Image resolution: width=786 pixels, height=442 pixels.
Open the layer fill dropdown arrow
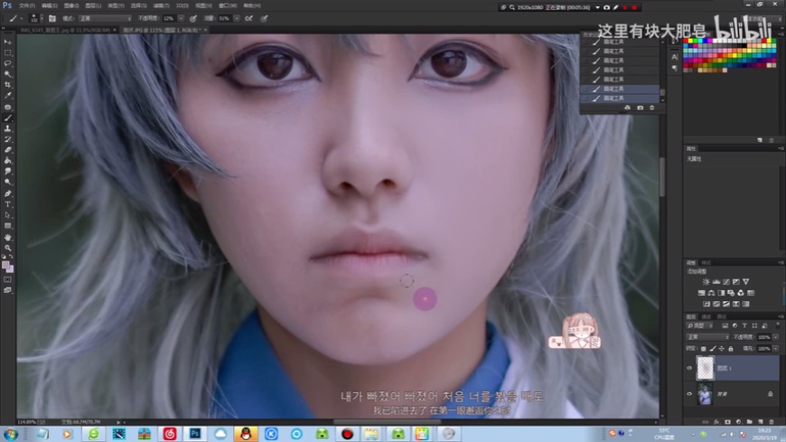point(775,349)
